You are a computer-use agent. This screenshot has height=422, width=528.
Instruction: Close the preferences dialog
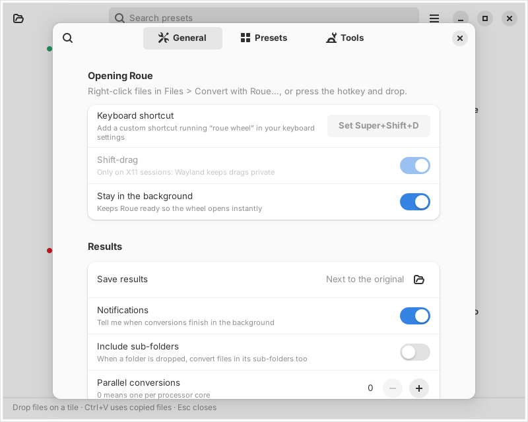point(459,38)
